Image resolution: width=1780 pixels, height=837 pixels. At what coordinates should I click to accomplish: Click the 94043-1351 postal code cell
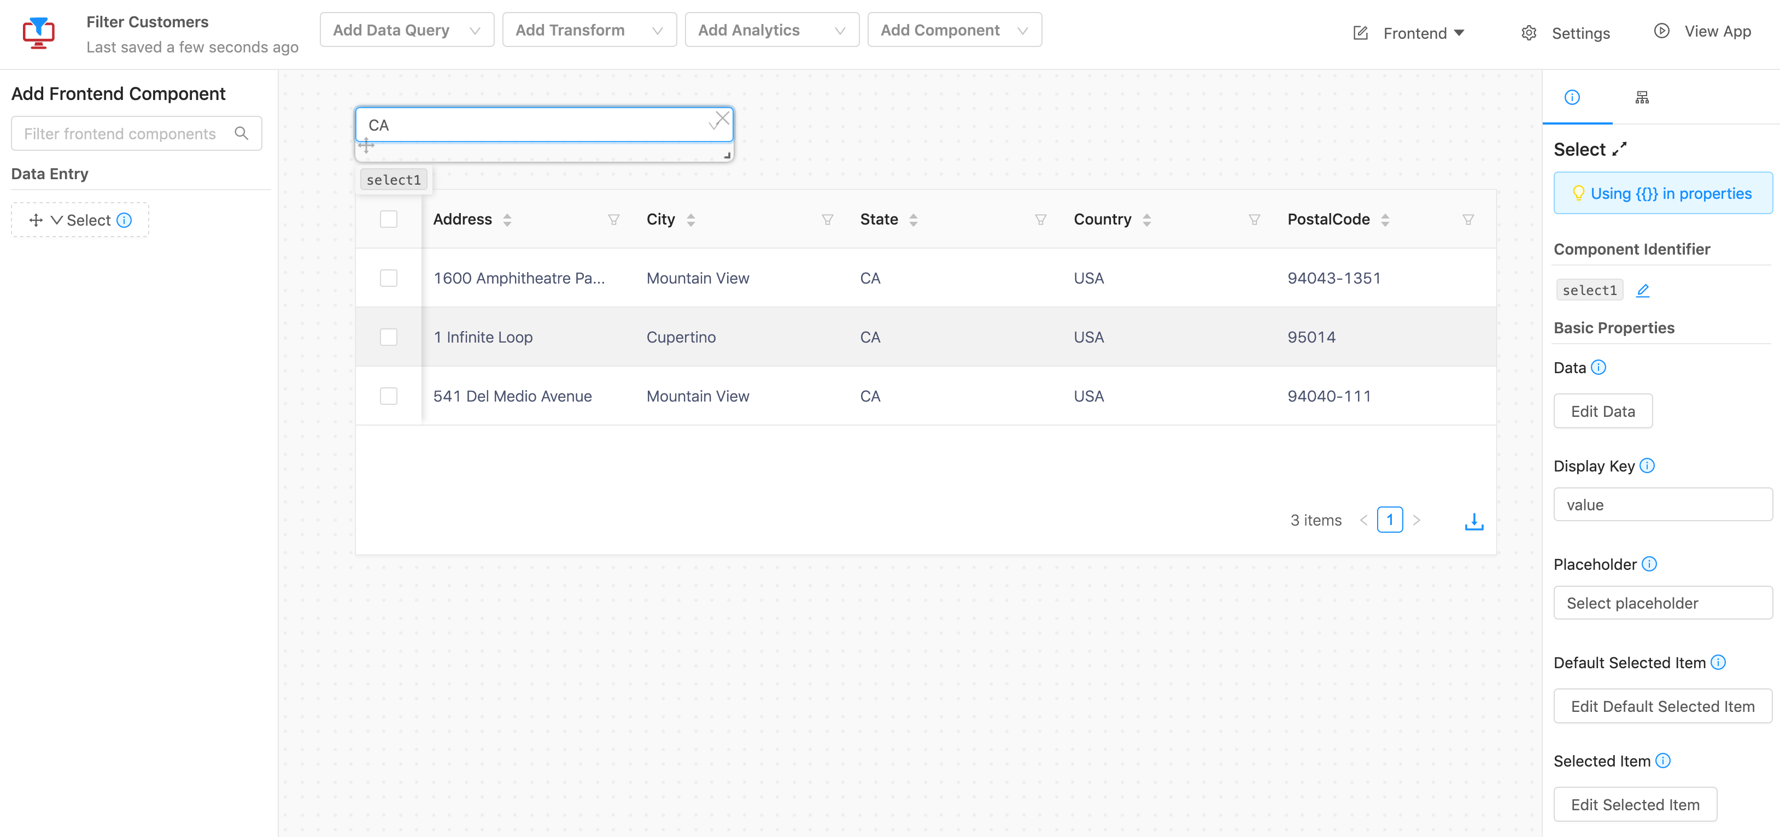1333,278
